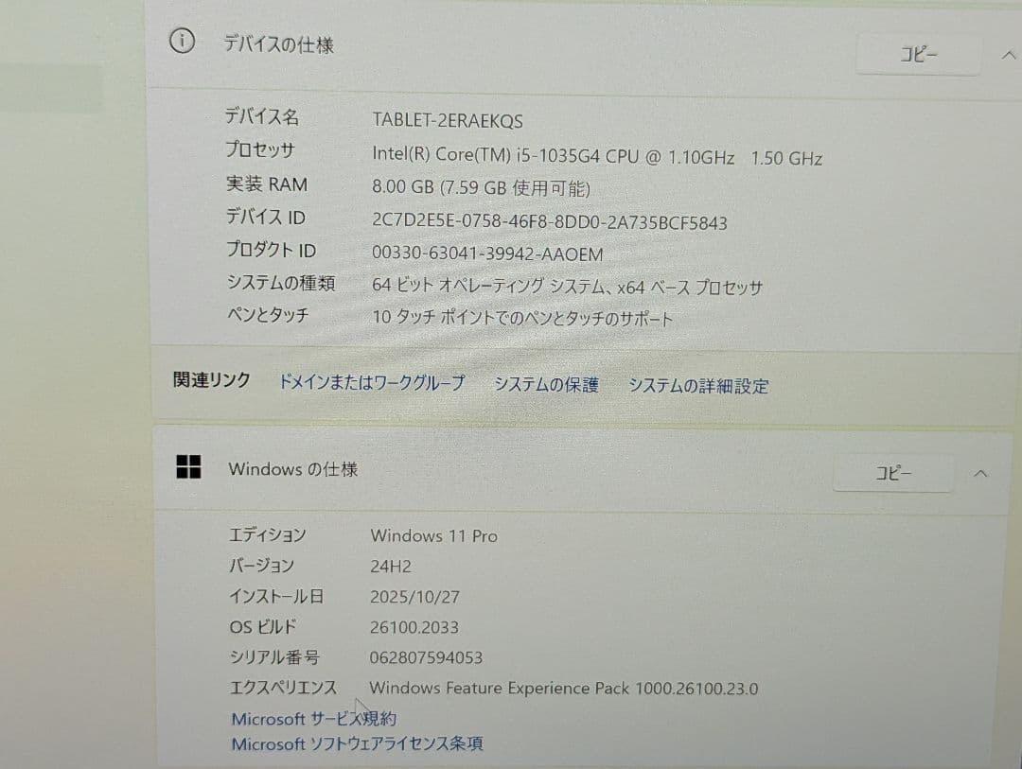Select processor value Intel(R) Core(TM) i5-1035G4

(597, 156)
